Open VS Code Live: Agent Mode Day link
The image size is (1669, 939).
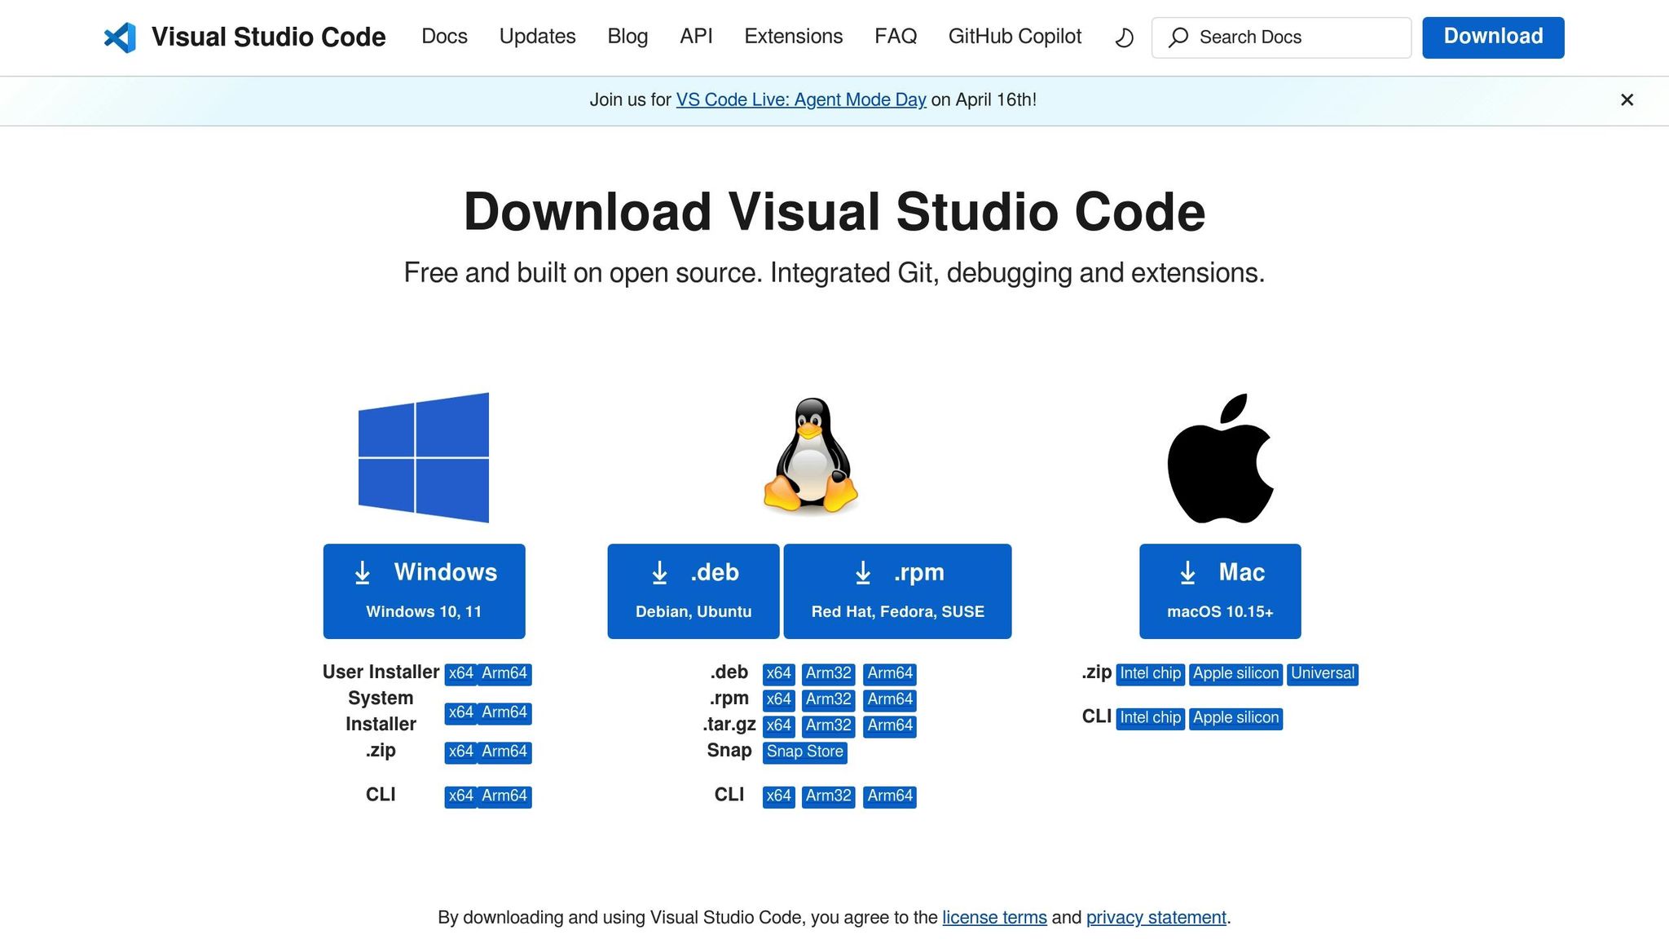point(801,99)
